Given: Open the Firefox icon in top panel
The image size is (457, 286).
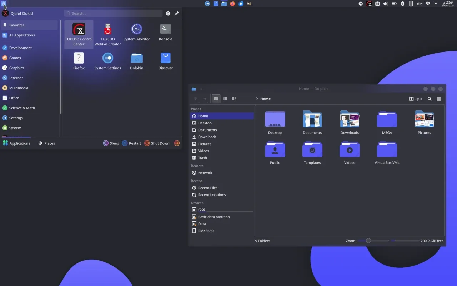Looking at the screenshot, I should (232, 4).
